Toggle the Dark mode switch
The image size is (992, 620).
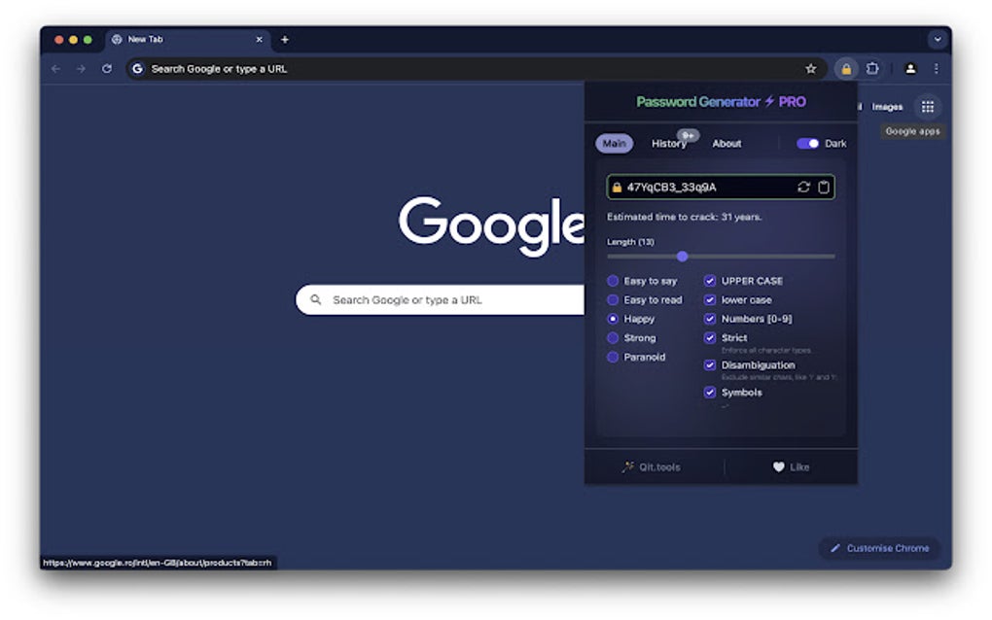pyautogui.click(x=810, y=143)
